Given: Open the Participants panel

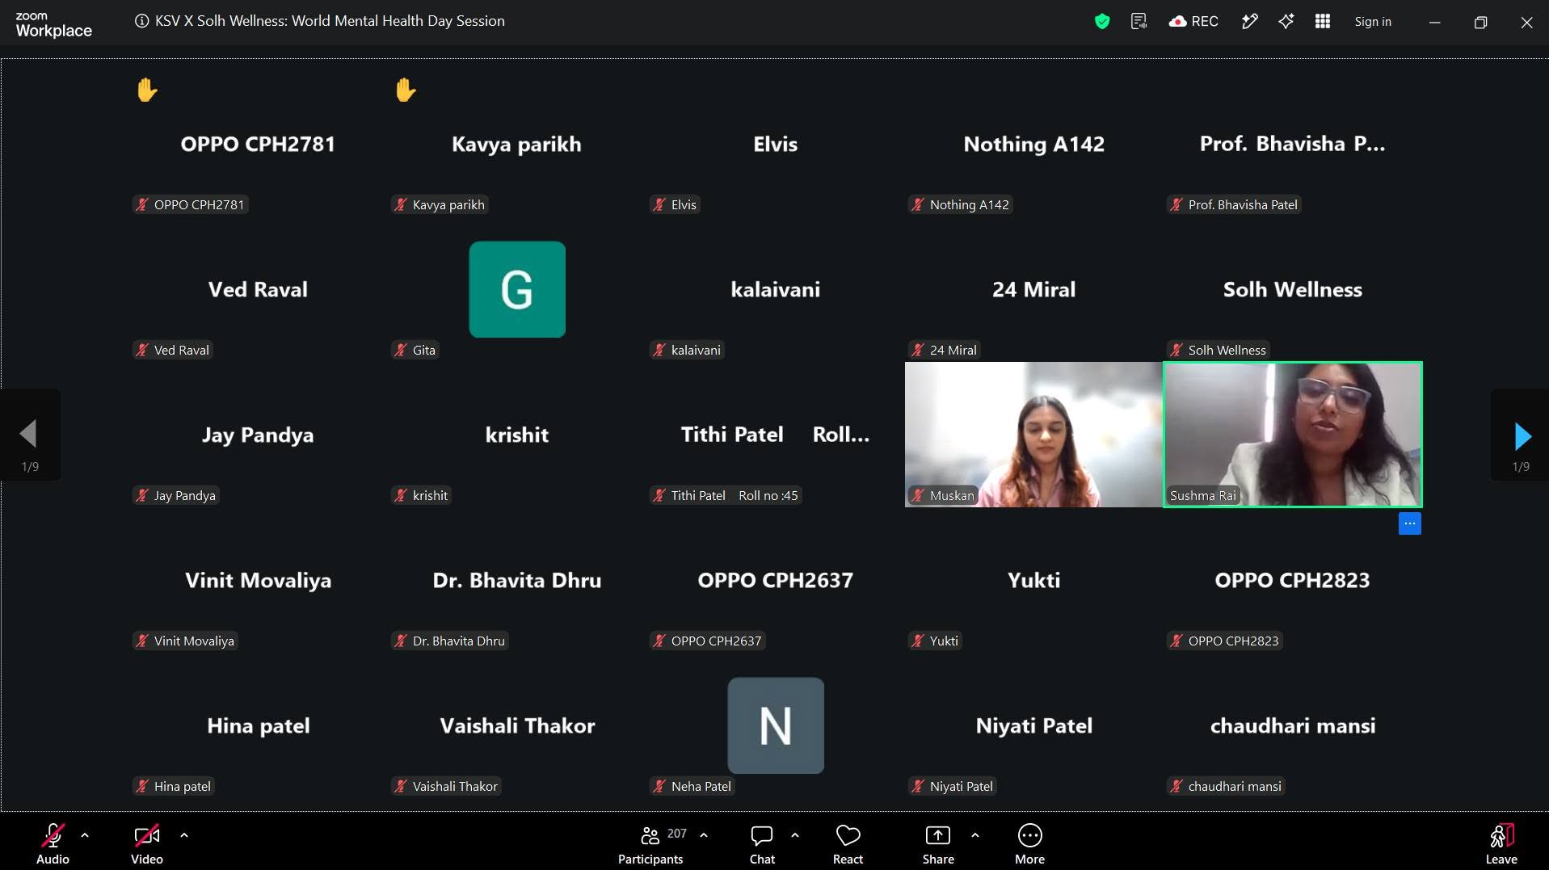Looking at the screenshot, I should 650,843.
